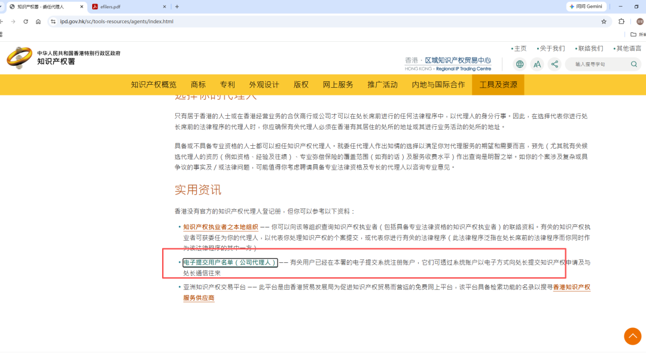Viewport: 646px width, 353px height.
Task: Close the efilers.pdf tab
Action: pos(164,7)
